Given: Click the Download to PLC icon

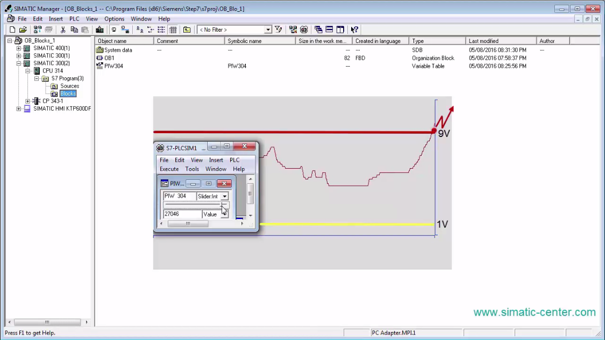Looking at the screenshot, I should coord(99,30).
